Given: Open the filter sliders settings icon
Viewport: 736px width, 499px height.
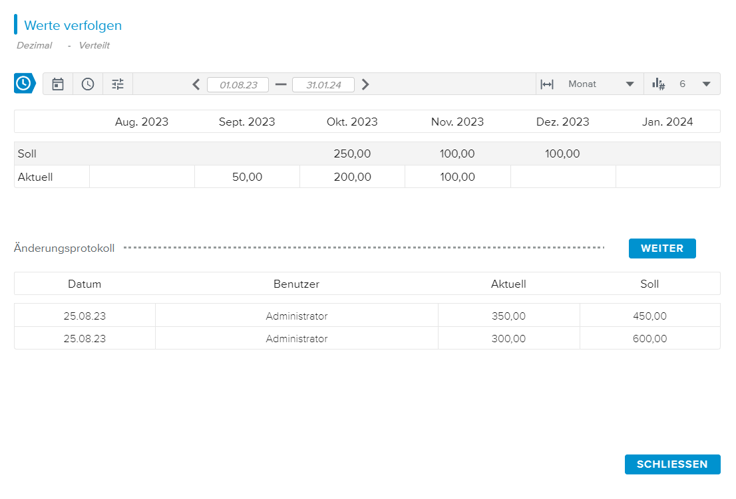Looking at the screenshot, I should (118, 84).
